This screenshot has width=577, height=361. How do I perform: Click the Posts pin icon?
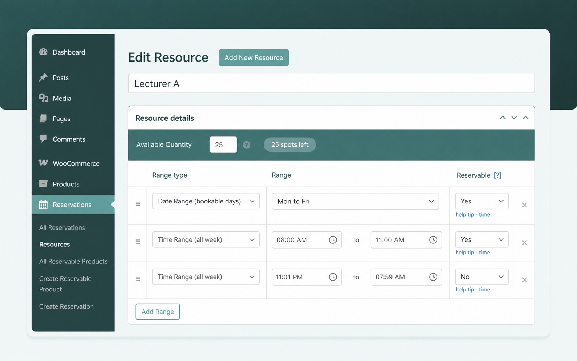tap(43, 78)
